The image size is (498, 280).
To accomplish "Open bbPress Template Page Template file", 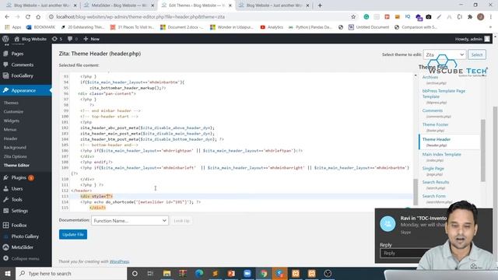I will tap(444, 93).
